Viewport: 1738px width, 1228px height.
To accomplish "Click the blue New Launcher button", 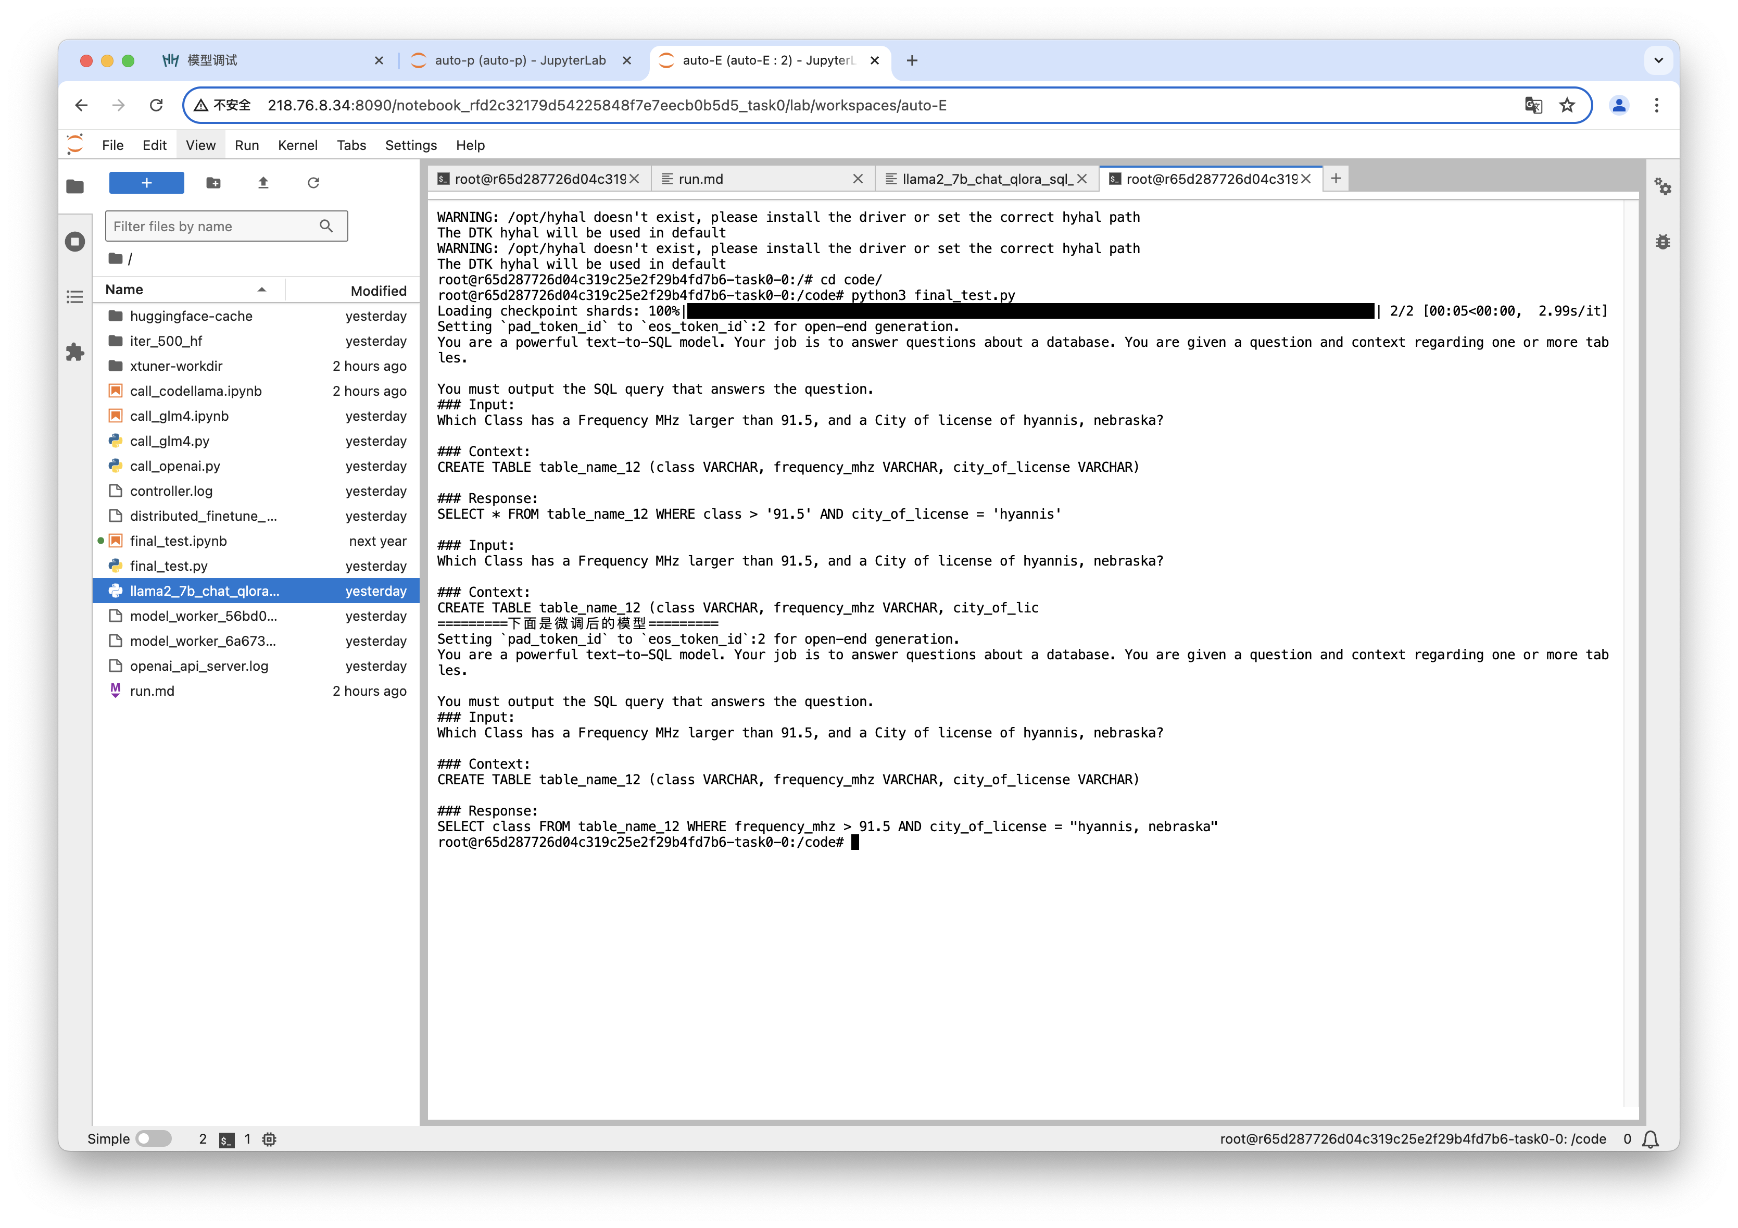I will 147,182.
